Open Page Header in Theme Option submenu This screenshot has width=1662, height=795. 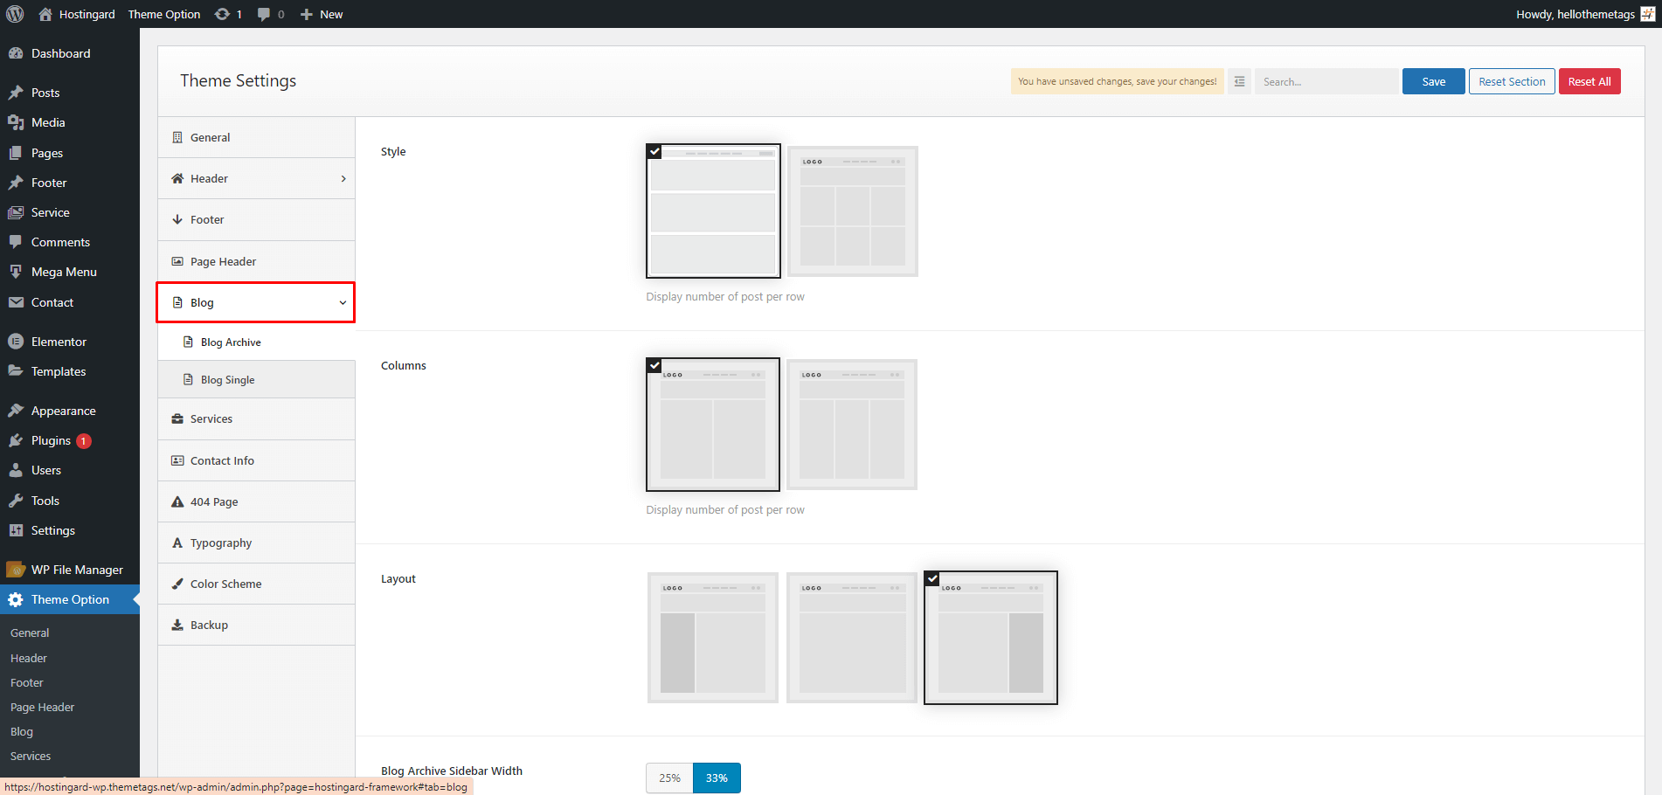point(42,707)
